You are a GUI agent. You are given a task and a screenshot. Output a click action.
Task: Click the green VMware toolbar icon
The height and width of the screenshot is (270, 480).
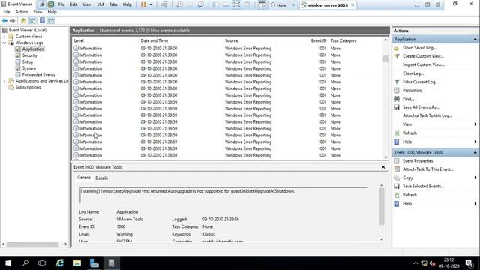click(x=51, y=4)
